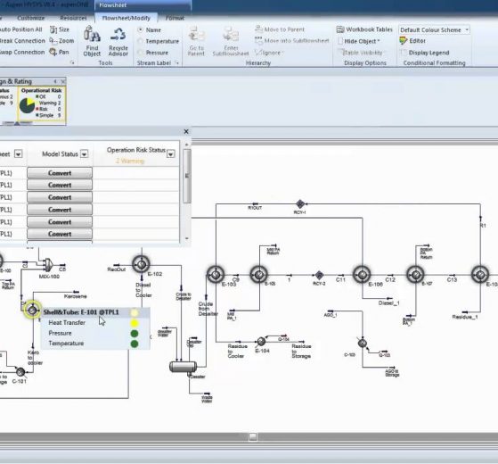Click the Desalter vessel on flowsheet

pyautogui.click(x=183, y=367)
